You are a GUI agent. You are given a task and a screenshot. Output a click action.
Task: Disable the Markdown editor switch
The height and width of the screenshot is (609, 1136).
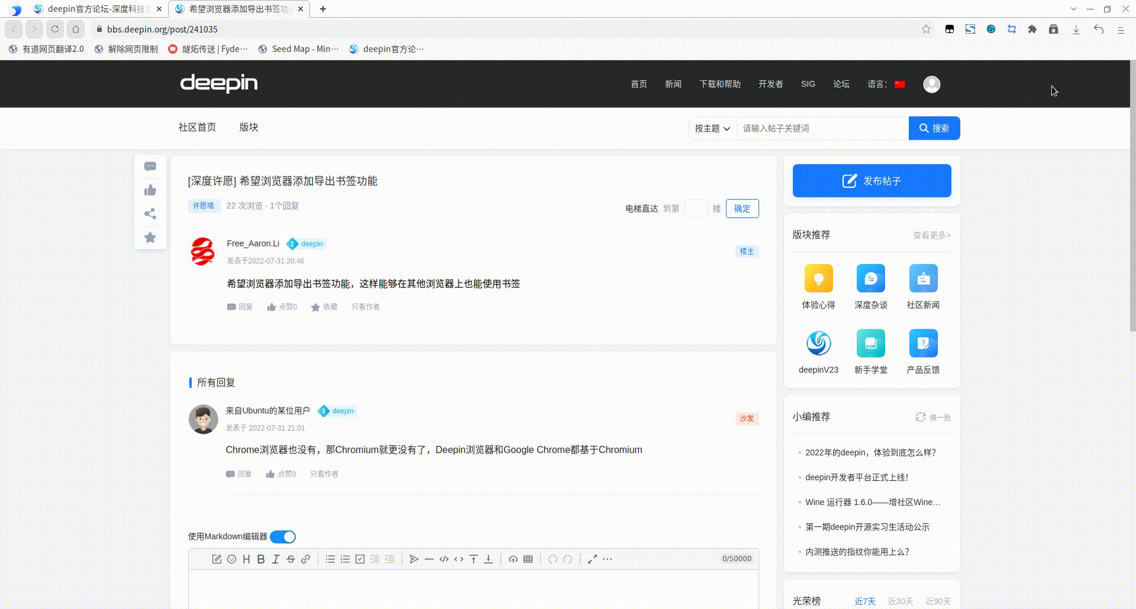pyautogui.click(x=282, y=536)
